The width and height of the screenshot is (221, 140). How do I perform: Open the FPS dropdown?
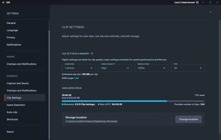click(188, 68)
